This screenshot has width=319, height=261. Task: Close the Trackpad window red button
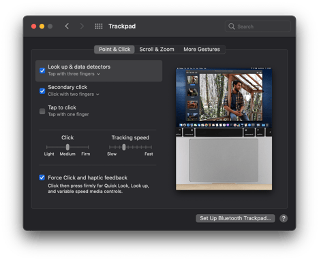(33, 27)
